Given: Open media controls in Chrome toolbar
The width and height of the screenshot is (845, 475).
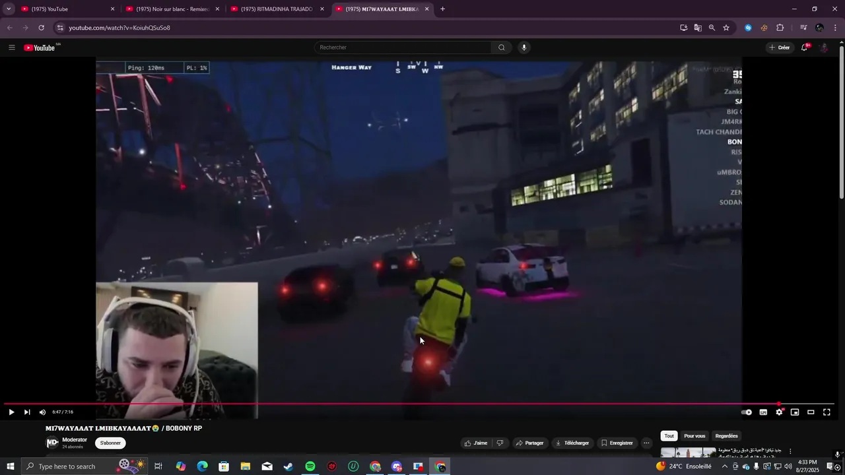Looking at the screenshot, I should [x=803, y=28].
